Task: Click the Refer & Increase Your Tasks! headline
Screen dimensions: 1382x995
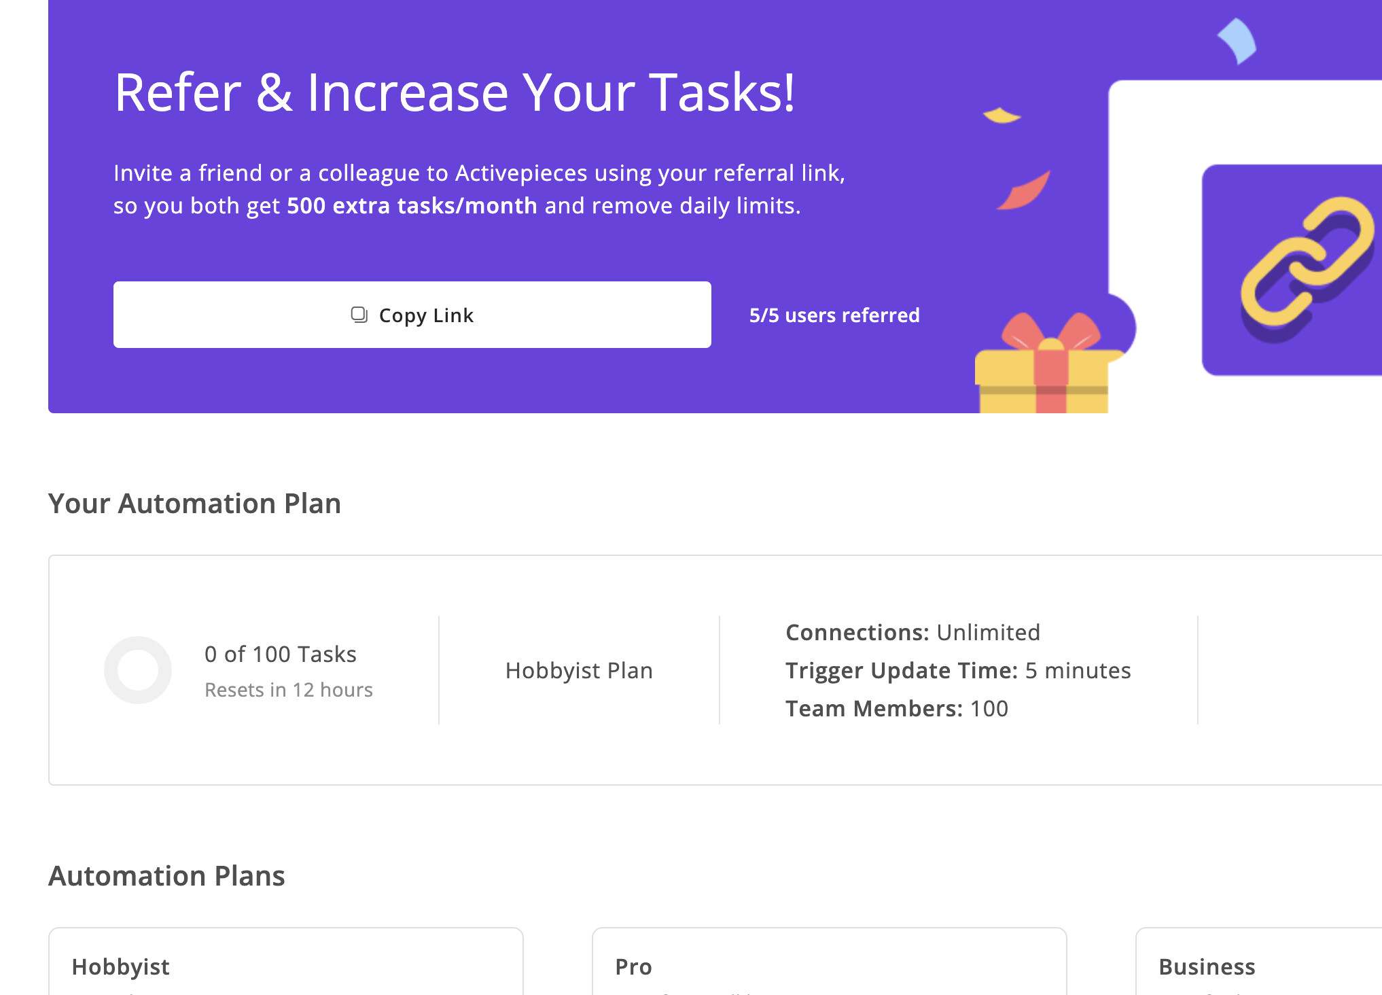Action: (455, 92)
